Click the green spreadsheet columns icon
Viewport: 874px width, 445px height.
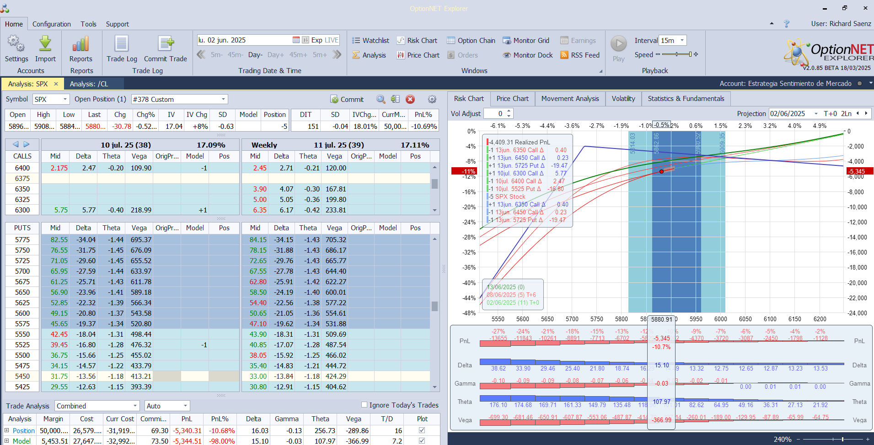395,99
